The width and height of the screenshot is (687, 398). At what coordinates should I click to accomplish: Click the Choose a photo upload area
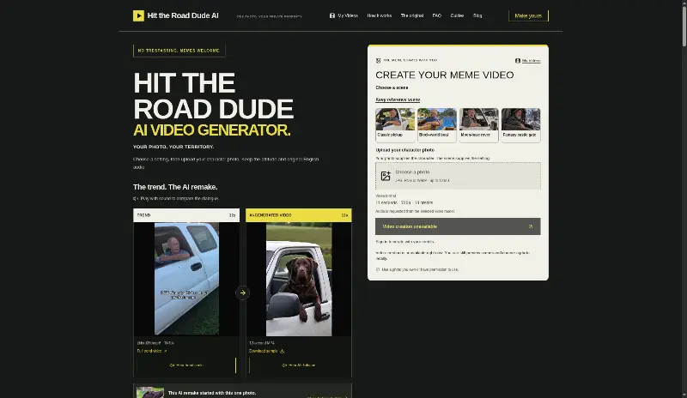click(x=458, y=176)
